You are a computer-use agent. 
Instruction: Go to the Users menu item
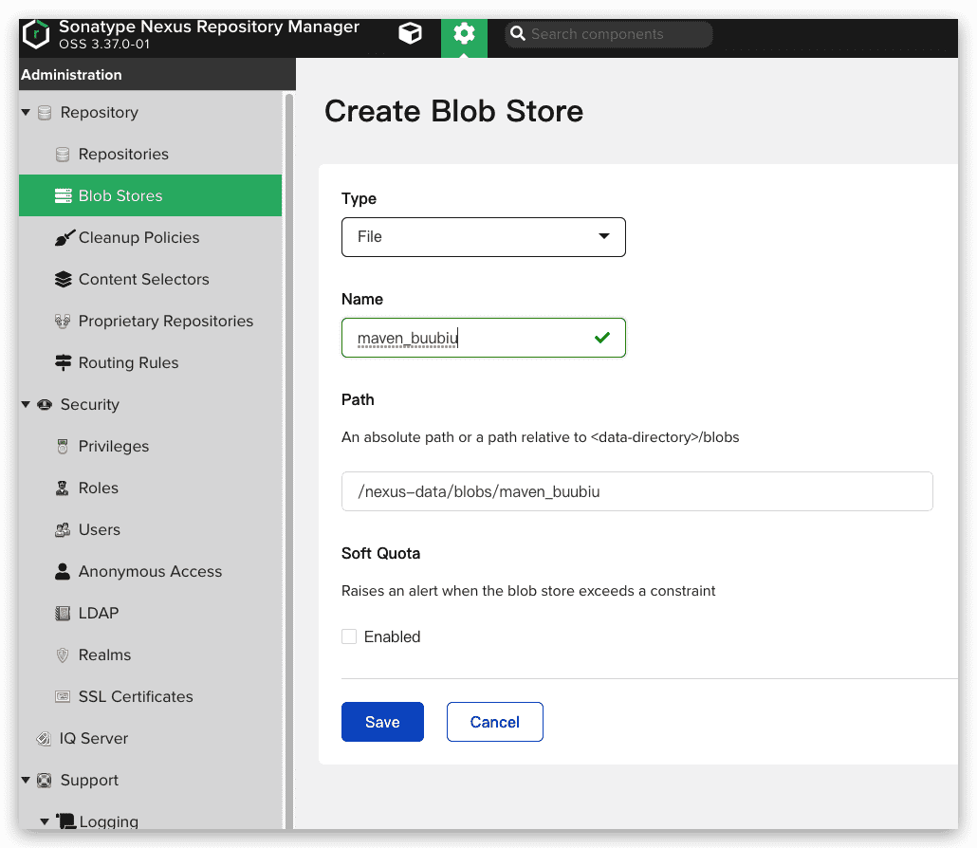click(100, 530)
